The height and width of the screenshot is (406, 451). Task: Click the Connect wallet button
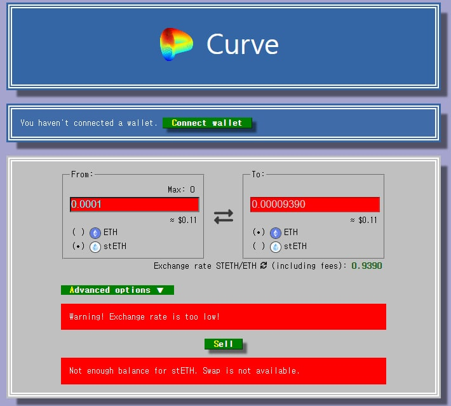pos(207,123)
